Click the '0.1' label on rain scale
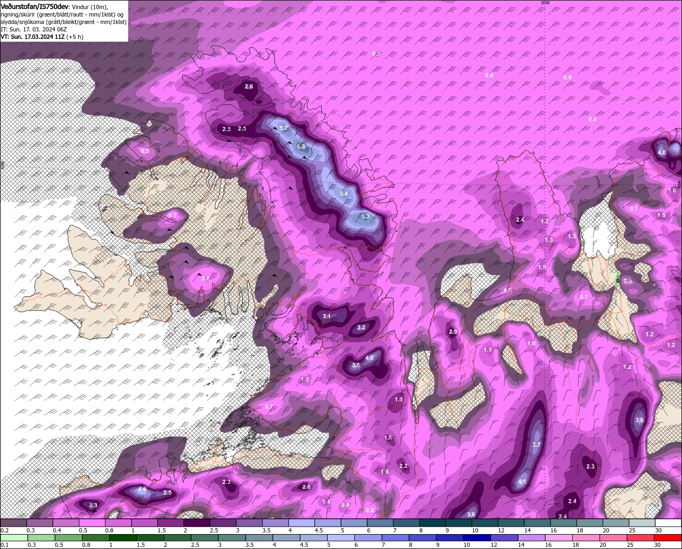The image size is (682, 549). pos(5,545)
